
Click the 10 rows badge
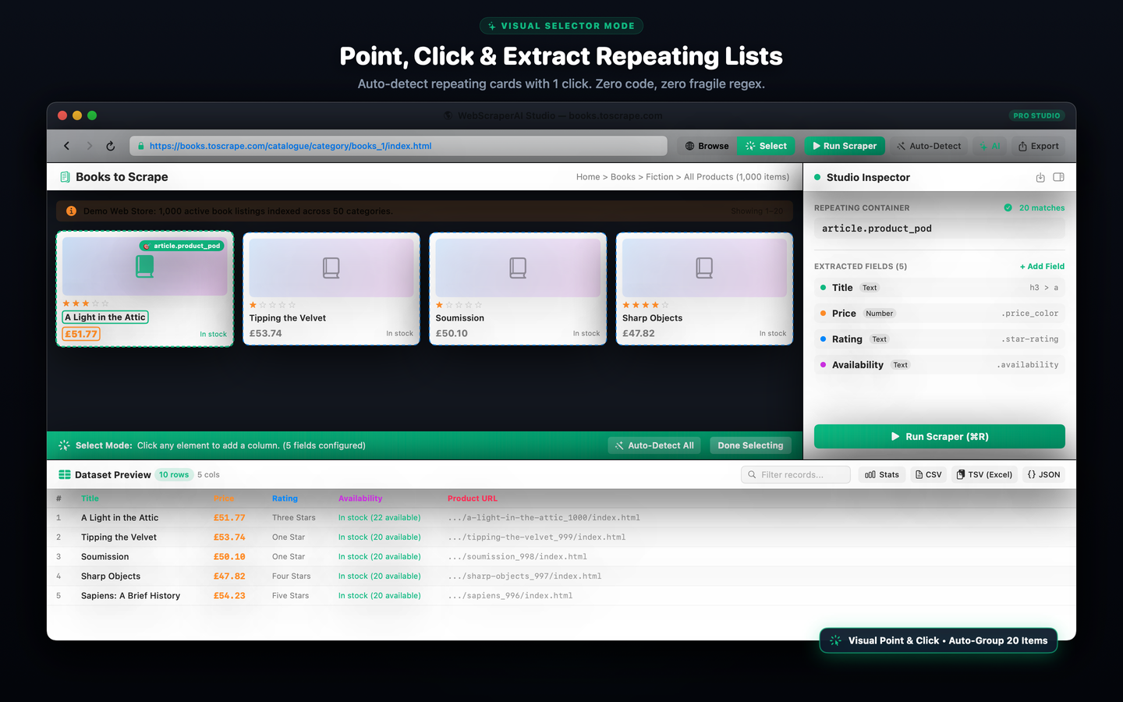[174, 474]
